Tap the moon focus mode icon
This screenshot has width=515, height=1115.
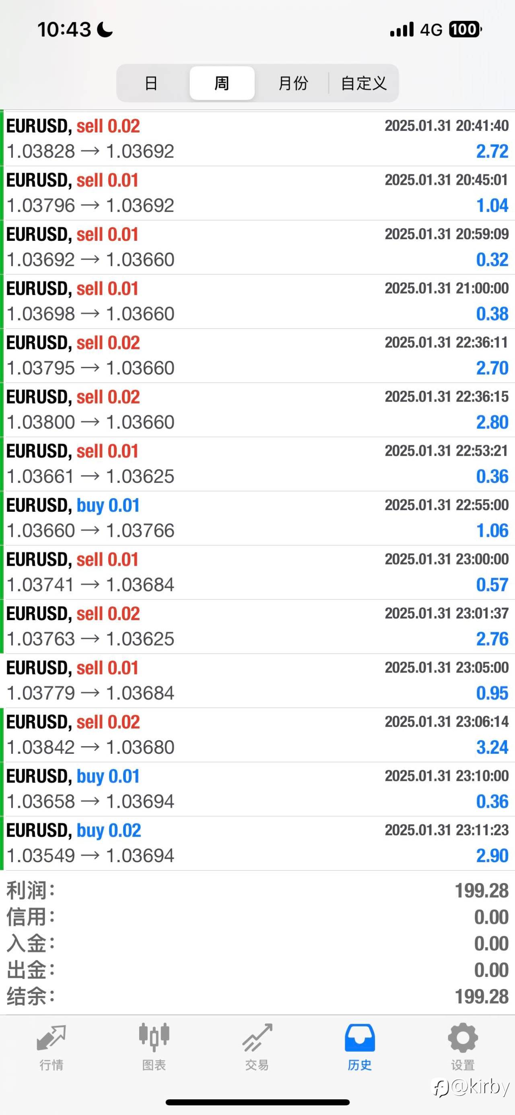click(x=105, y=30)
